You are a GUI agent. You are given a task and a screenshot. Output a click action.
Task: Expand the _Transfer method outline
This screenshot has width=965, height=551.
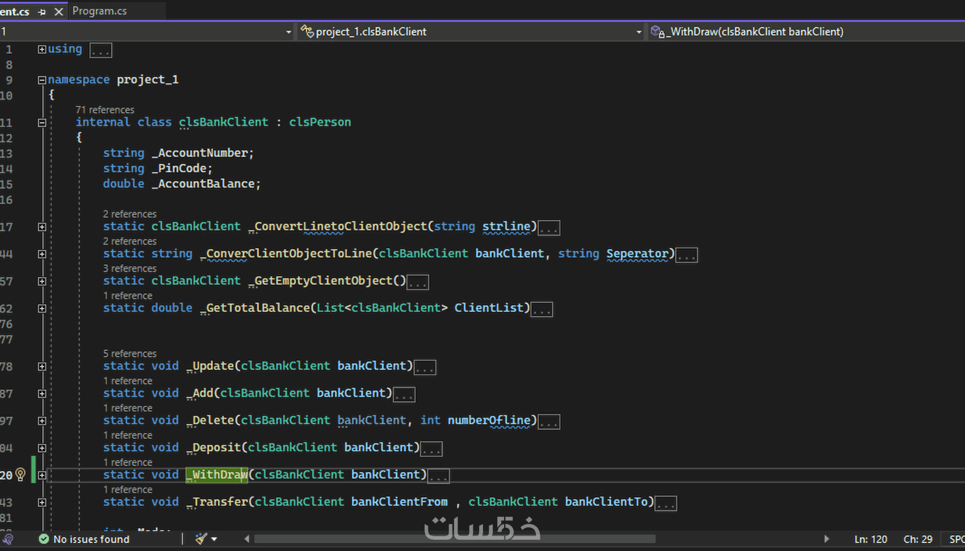tap(42, 503)
